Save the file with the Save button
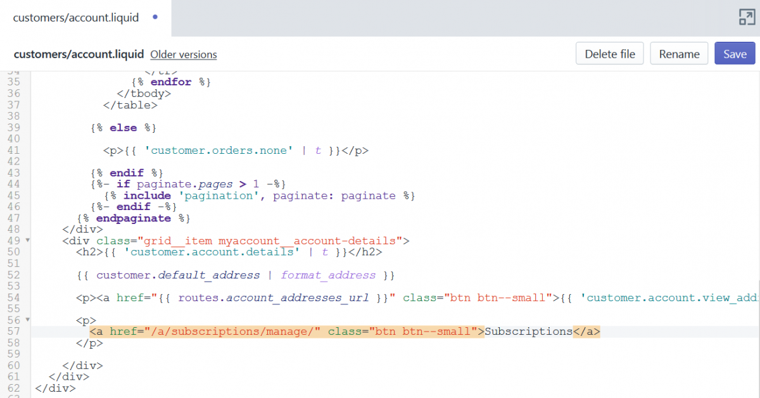The width and height of the screenshot is (760, 398). pyautogui.click(x=735, y=54)
